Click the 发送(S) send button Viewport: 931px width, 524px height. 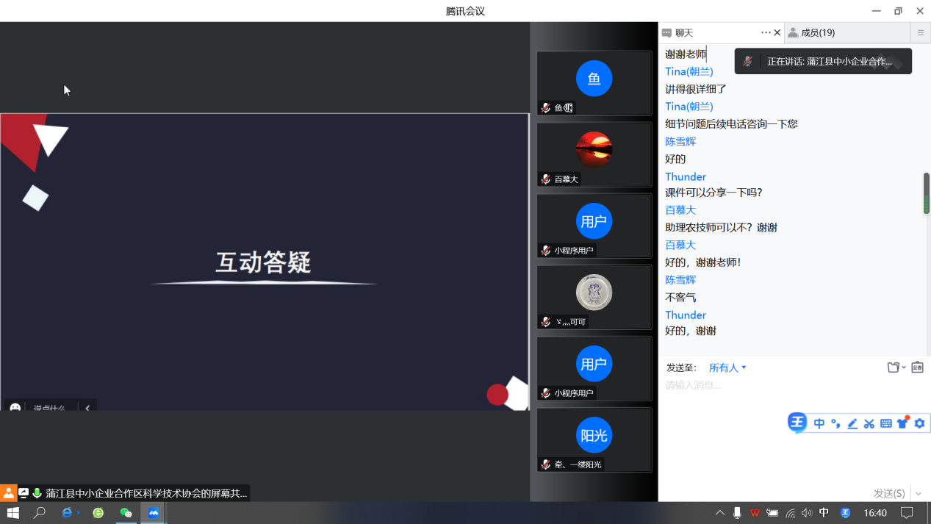tap(888, 492)
